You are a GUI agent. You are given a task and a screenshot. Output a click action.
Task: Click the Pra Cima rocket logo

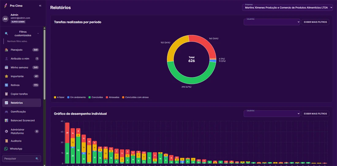pyautogui.click(x=6, y=6)
